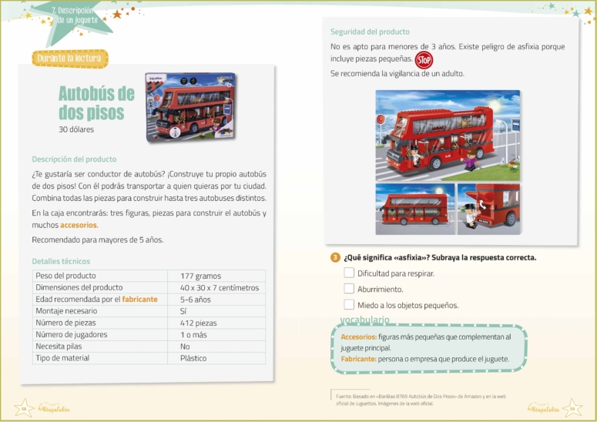Click the '1 o más' table cell
Image resolution: width=597 pixels, height=422 pixels.
pos(216,334)
